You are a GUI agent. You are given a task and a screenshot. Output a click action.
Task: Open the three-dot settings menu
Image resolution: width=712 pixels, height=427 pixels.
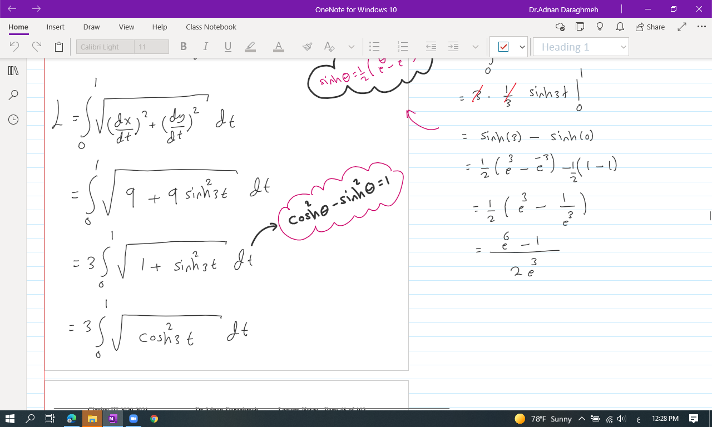(x=701, y=27)
